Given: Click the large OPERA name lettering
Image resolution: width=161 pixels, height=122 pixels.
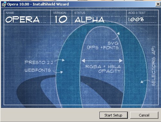Looking at the screenshot, I should (x=23, y=20).
